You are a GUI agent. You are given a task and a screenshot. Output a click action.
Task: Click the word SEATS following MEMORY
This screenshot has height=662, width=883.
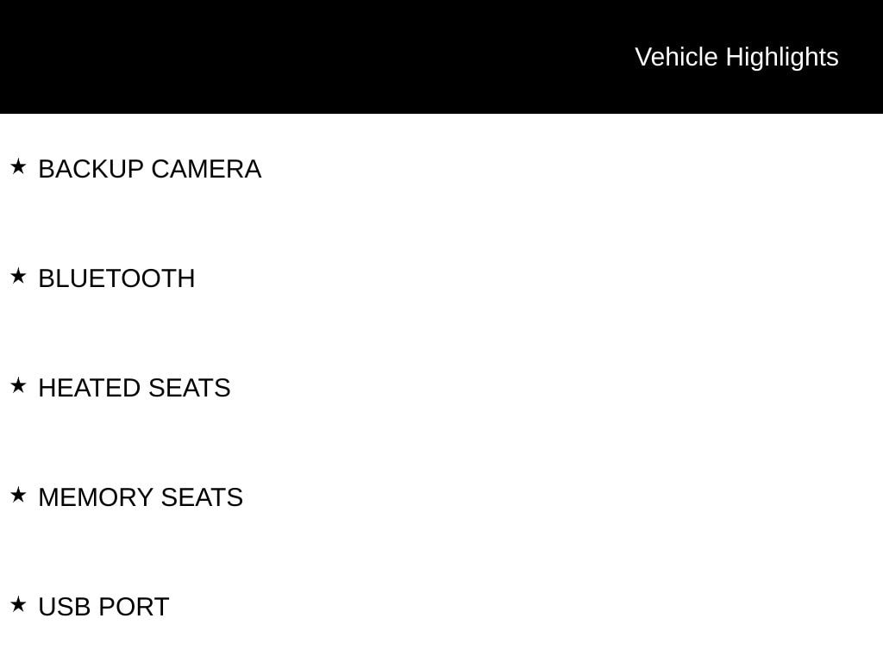coord(202,497)
